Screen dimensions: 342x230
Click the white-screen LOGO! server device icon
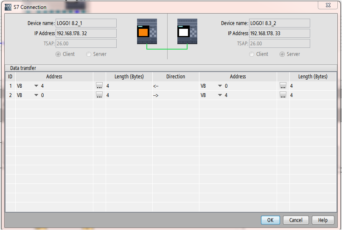pos(188,31)
